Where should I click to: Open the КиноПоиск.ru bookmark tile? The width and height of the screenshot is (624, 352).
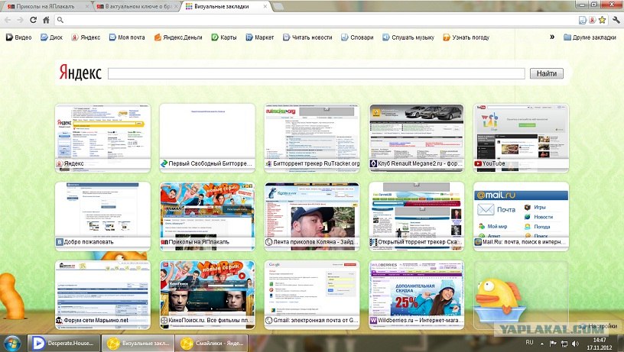(x=207, y=292)
